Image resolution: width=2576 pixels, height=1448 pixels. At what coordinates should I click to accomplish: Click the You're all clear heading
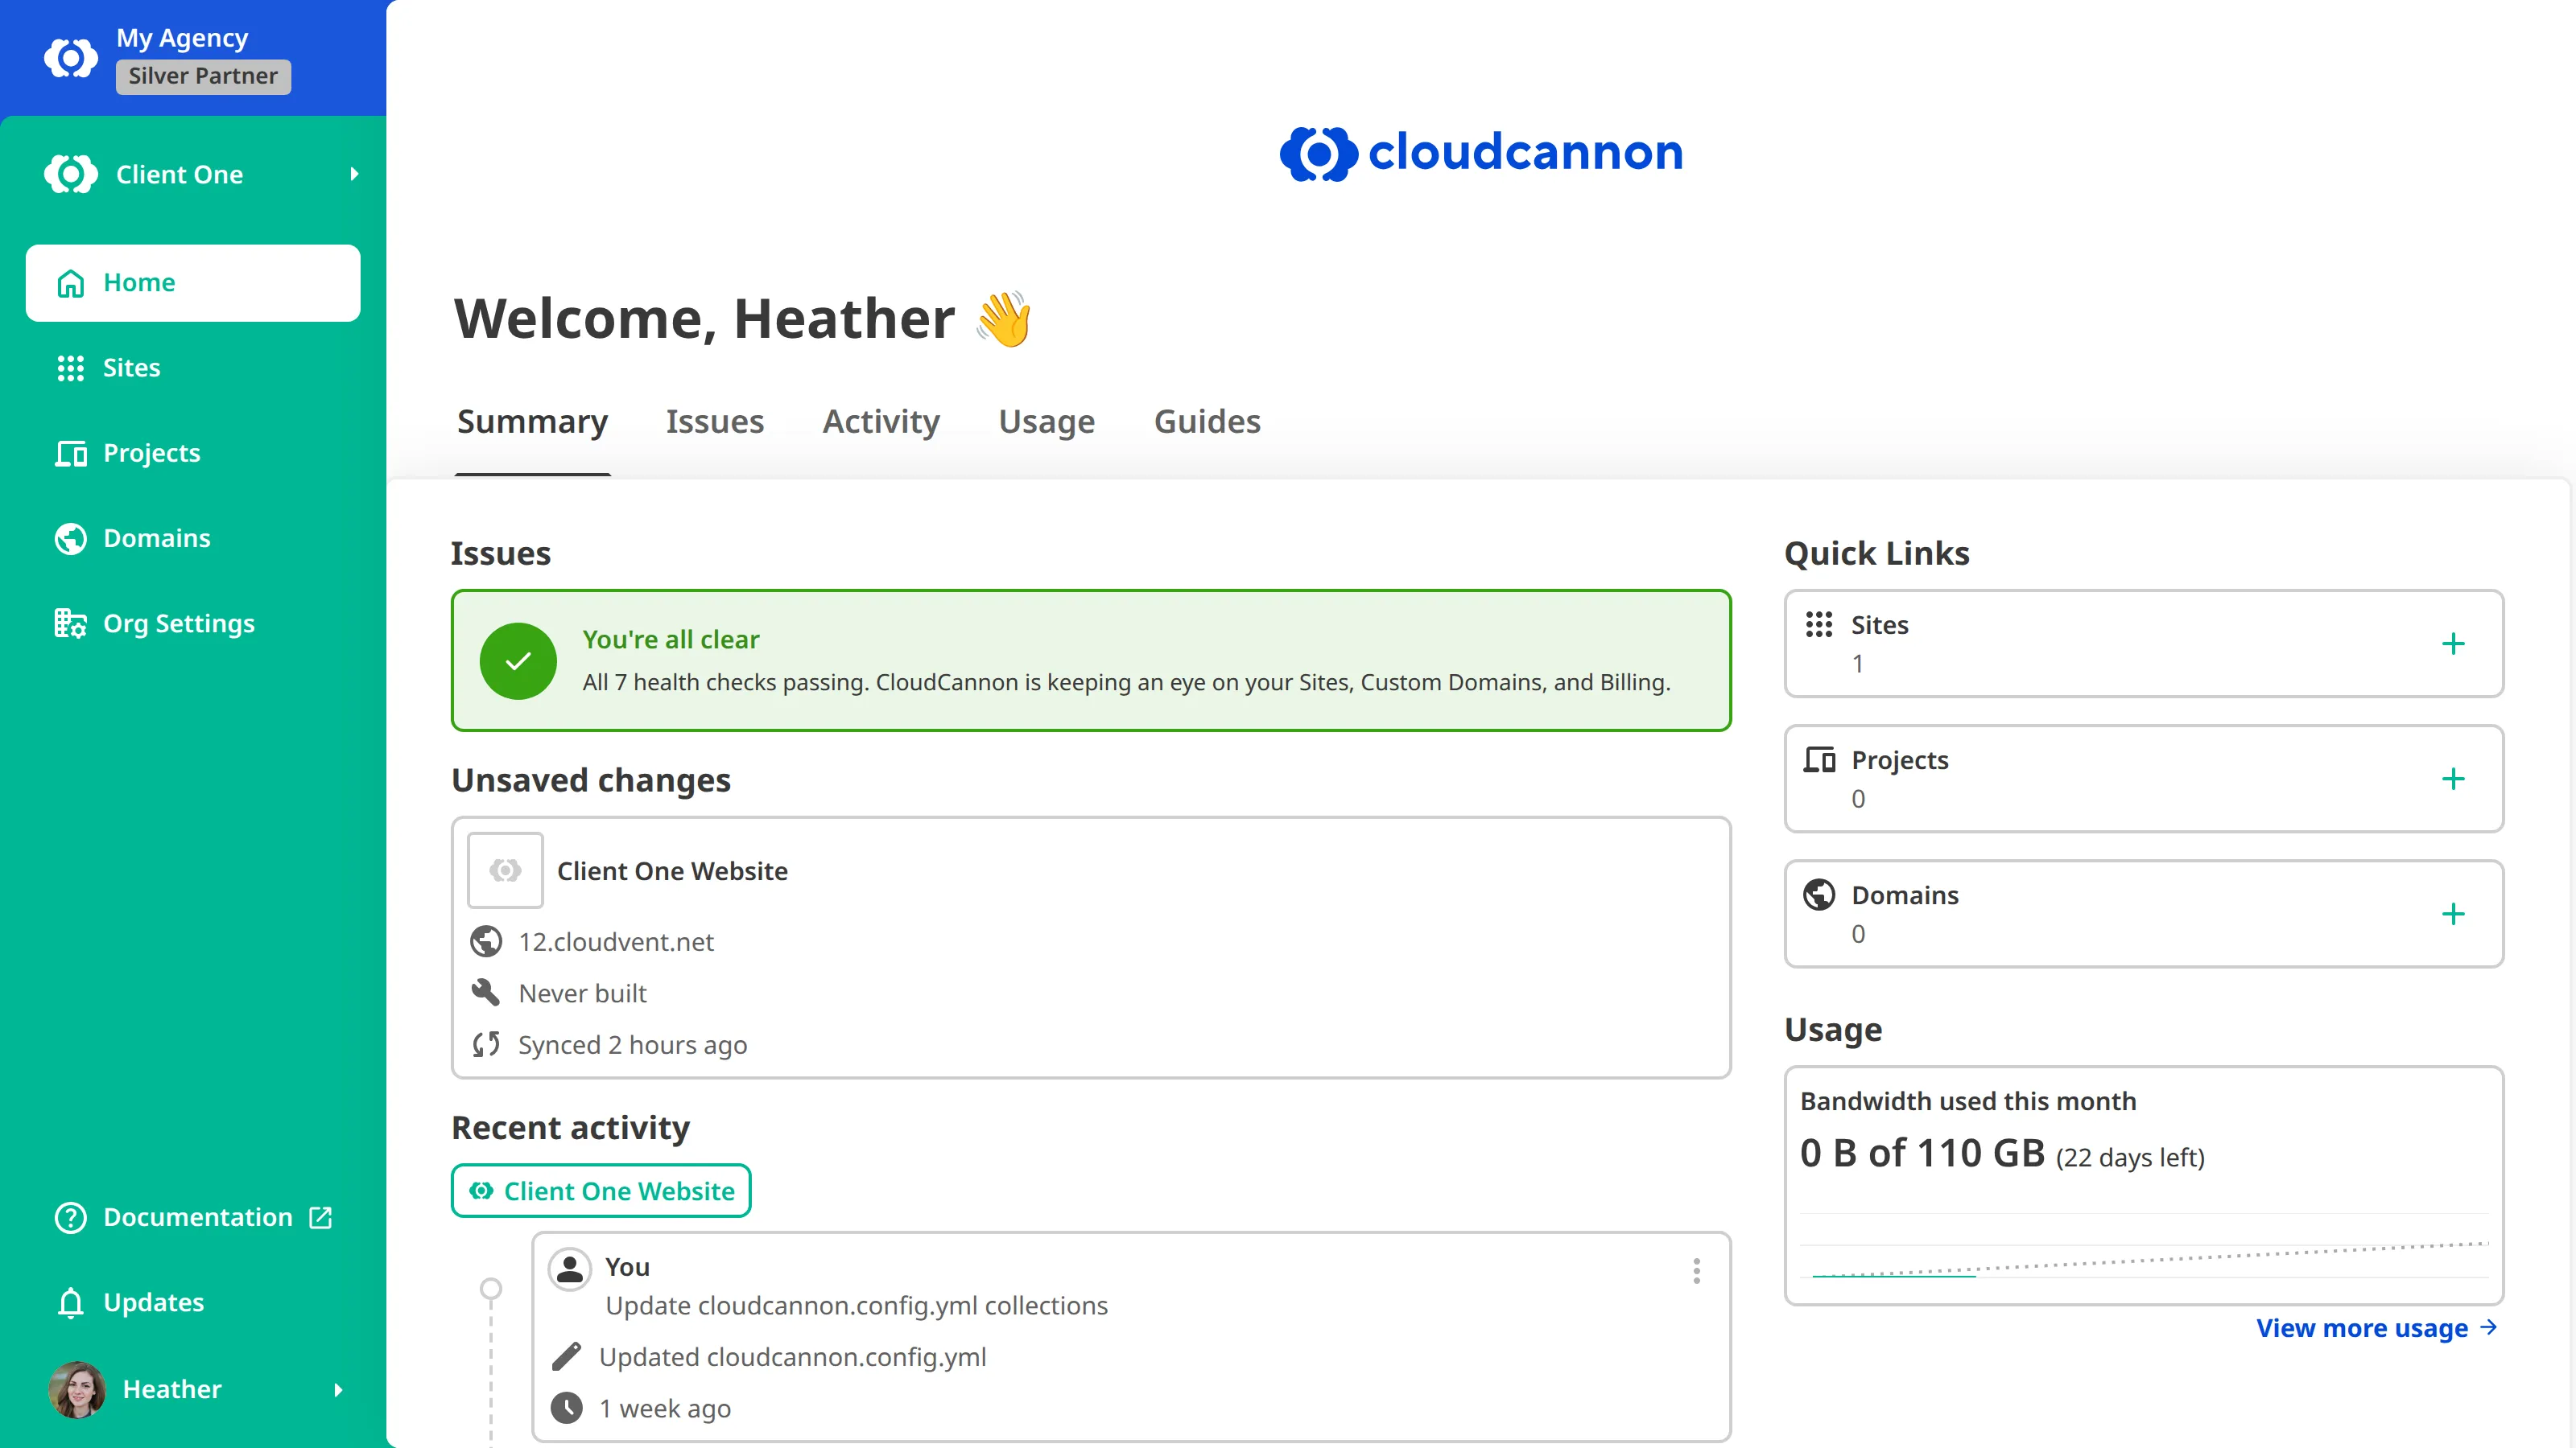click(x=671, y=640)
